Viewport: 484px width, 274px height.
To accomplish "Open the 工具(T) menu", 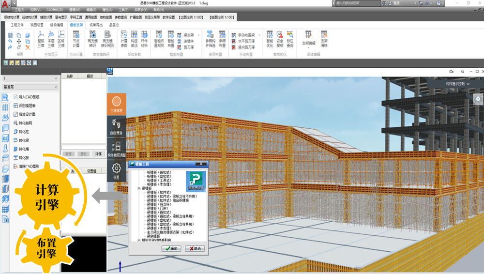I will (123, 10).
